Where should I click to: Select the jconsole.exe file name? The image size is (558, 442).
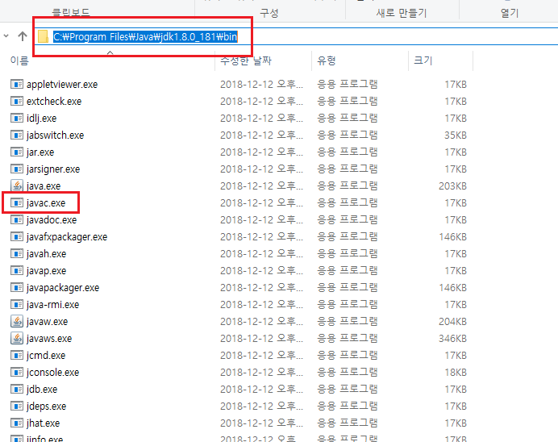[52, 373]
